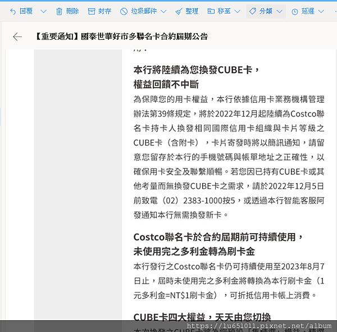Click the text 元多利金=NT$1刷卡金

(174, 295)
